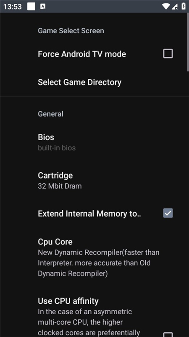189x337 pixels.
Task: Uncheck the Extend Internal Memory checkbox
Action: (x=168, y=213)
